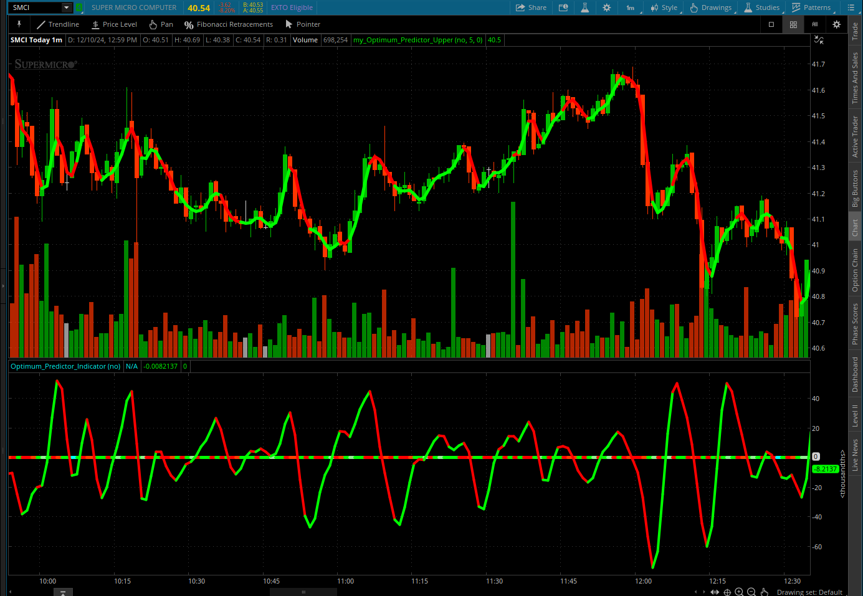This screenshot has height=596, width=863.
Task: Select the Price Level drawing tool
Action: pyautogui.click(x=114, y=24)
